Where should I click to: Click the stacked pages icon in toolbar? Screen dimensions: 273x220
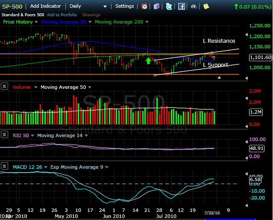[157, 6]
